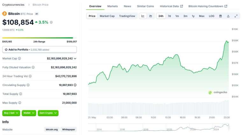Set chart range to 1m
The height and width of the screenshot is (135, 242).
pos(177,16)
